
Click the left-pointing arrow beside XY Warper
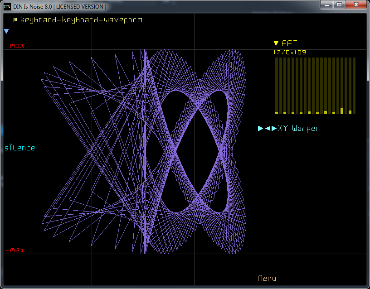(x=268, y=129)
